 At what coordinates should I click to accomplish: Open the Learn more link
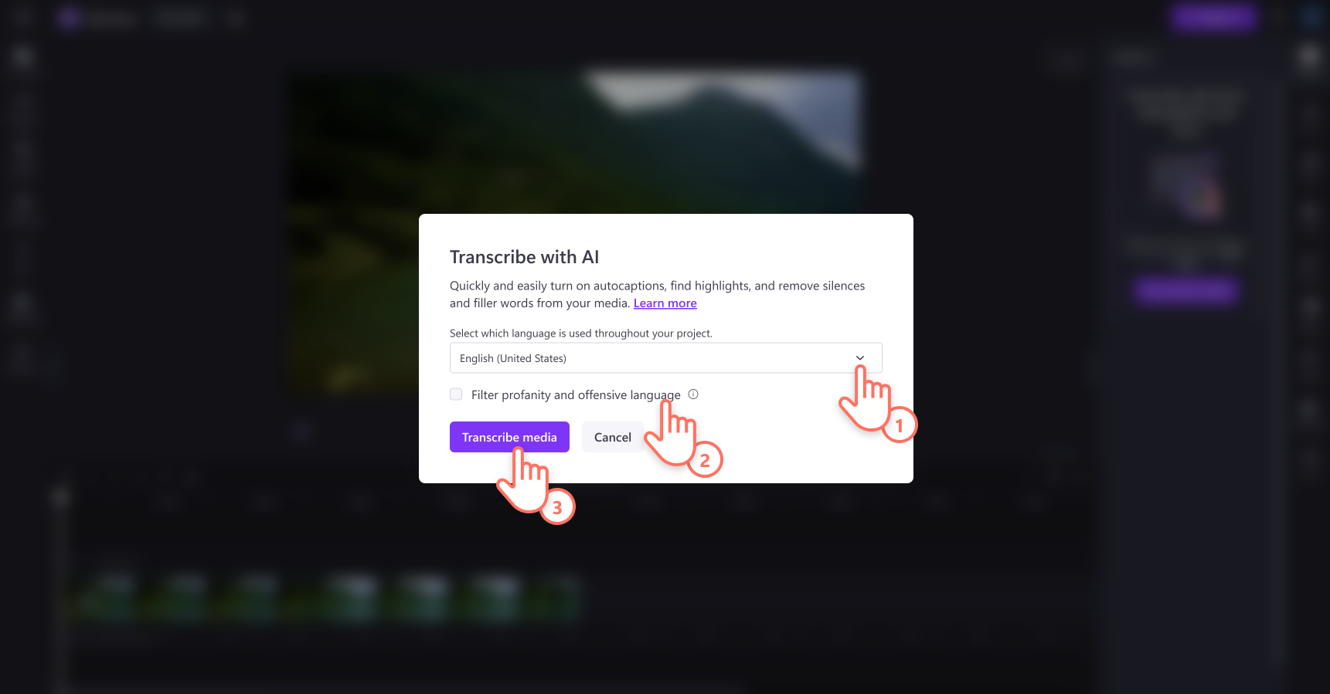(x=665, y=303)
